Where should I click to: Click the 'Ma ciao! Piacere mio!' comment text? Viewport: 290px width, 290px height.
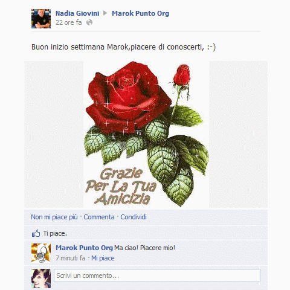(x=145, y=248)
